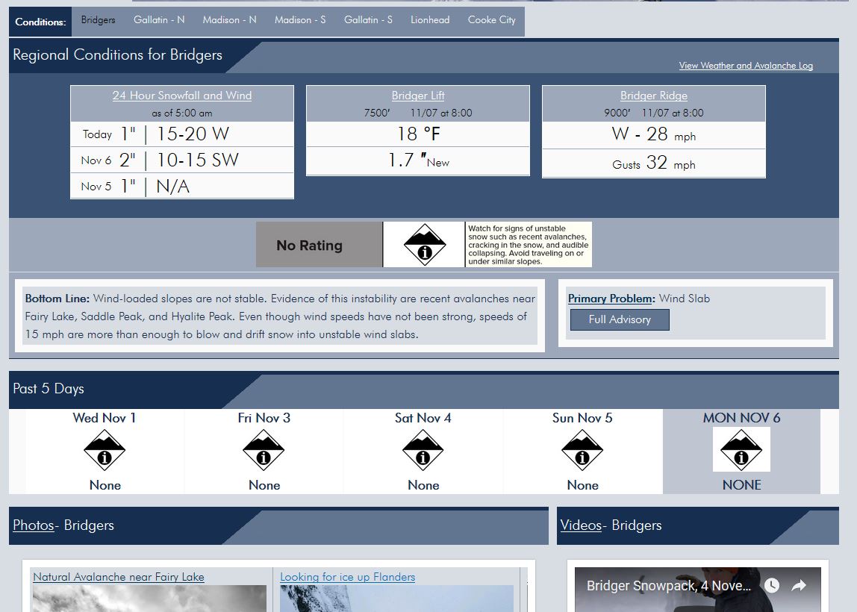Click the Bridger Lift station link
This screenshot has height=612, width=857.
[x=418, y=96]
